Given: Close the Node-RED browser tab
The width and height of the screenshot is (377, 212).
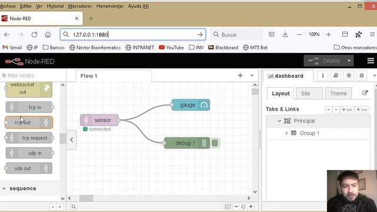Looking at the screenshot, I should point(77,18).
